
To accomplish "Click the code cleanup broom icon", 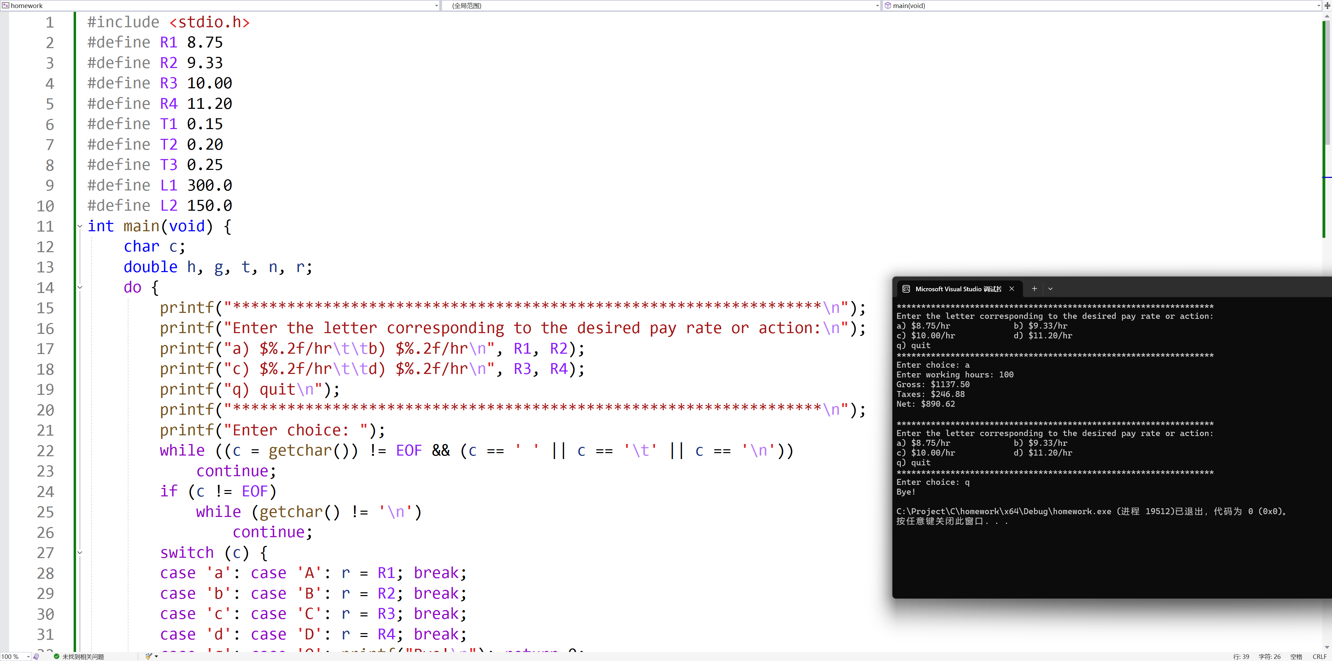I will click(x=148, y=656).
